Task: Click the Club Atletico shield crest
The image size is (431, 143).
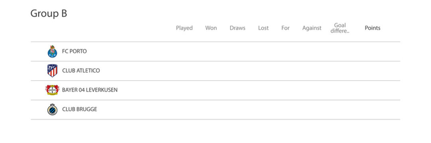Action: click(52, 71)
